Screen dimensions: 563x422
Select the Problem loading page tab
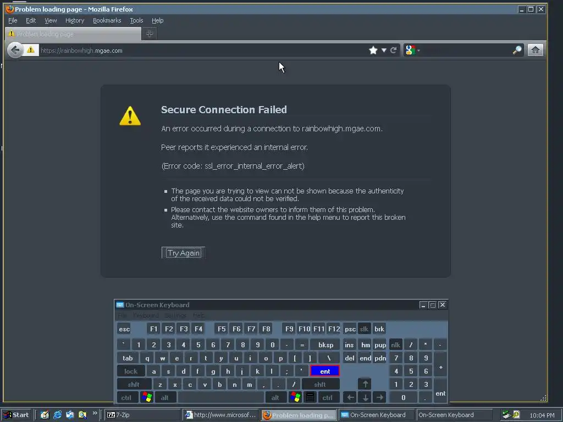click(73, 34)
